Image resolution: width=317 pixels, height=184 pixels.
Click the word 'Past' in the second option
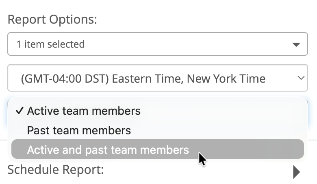[x=37, y=130]
